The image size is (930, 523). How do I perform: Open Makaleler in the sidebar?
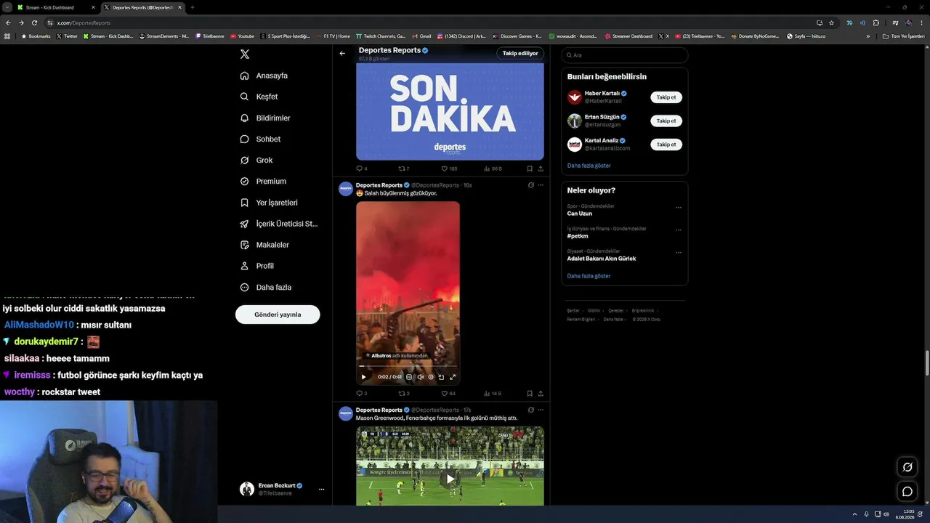(264, 245)
